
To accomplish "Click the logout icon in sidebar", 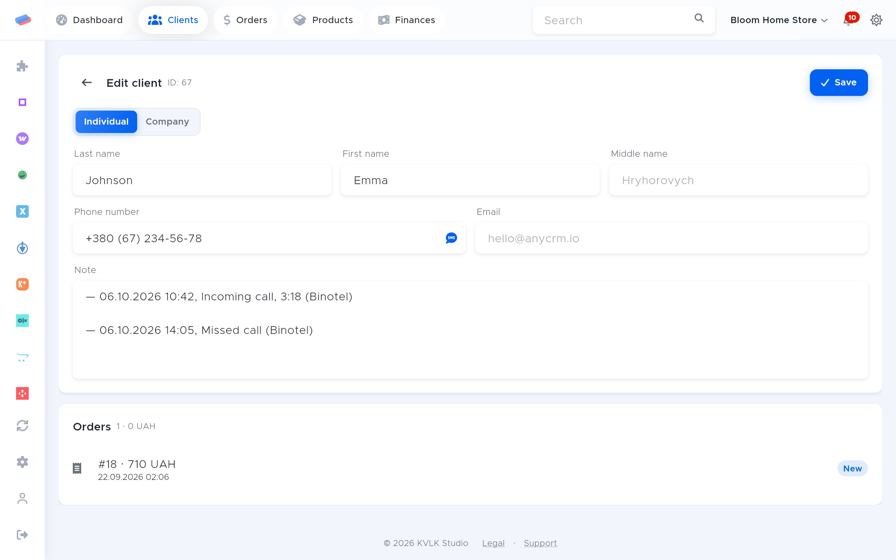I will (x=22, y=534).
